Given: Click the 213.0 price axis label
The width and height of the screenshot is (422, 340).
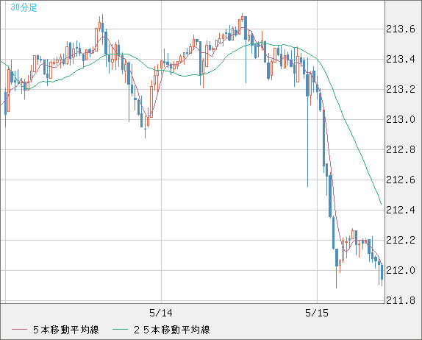Looking at the screenshot, I should point(401,119).
